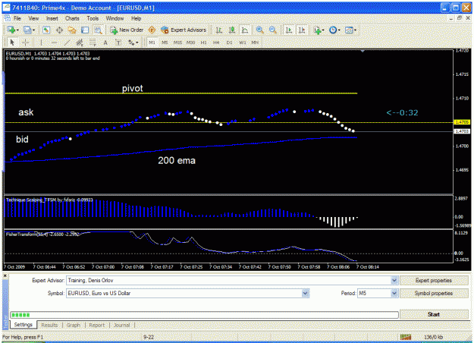Viewport: 474px width, 343px height.
Task: Open the MetaEditor diamond icon
Action: tap(152, 30)
